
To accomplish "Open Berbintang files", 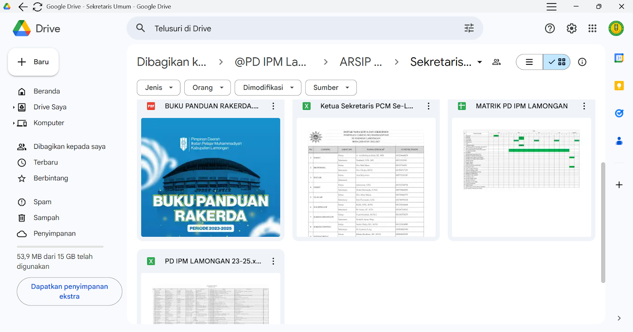I will [x=51, y=178].
